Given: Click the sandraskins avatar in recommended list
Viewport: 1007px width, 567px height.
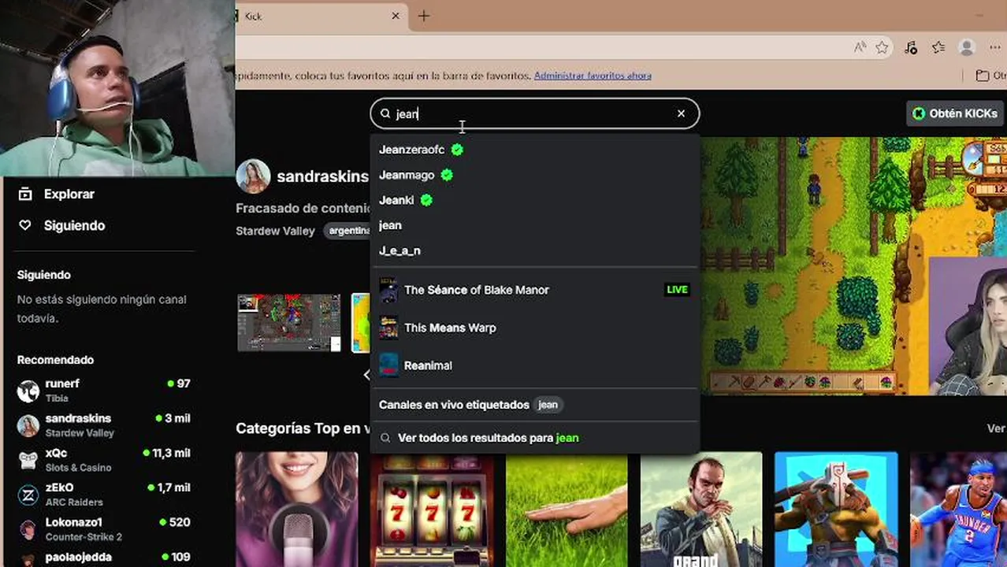Looking at the screenshot, I should click(28, 426).
